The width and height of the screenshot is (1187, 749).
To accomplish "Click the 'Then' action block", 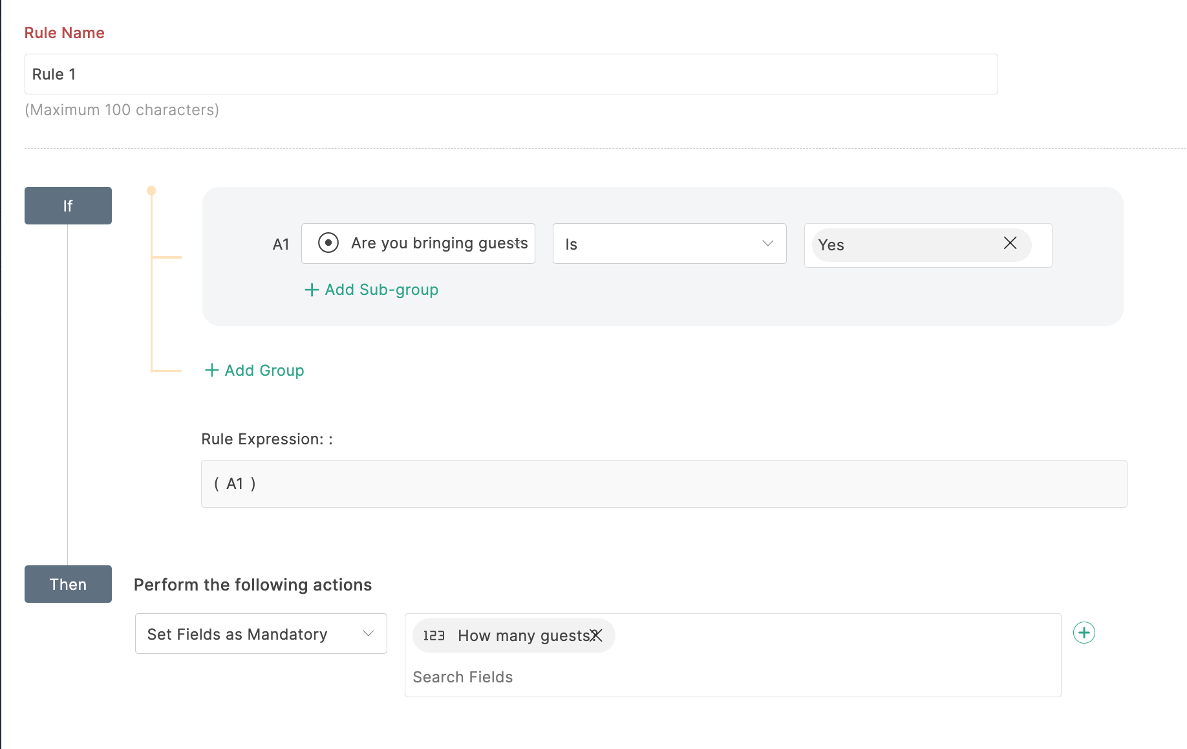I will point(68,584).
